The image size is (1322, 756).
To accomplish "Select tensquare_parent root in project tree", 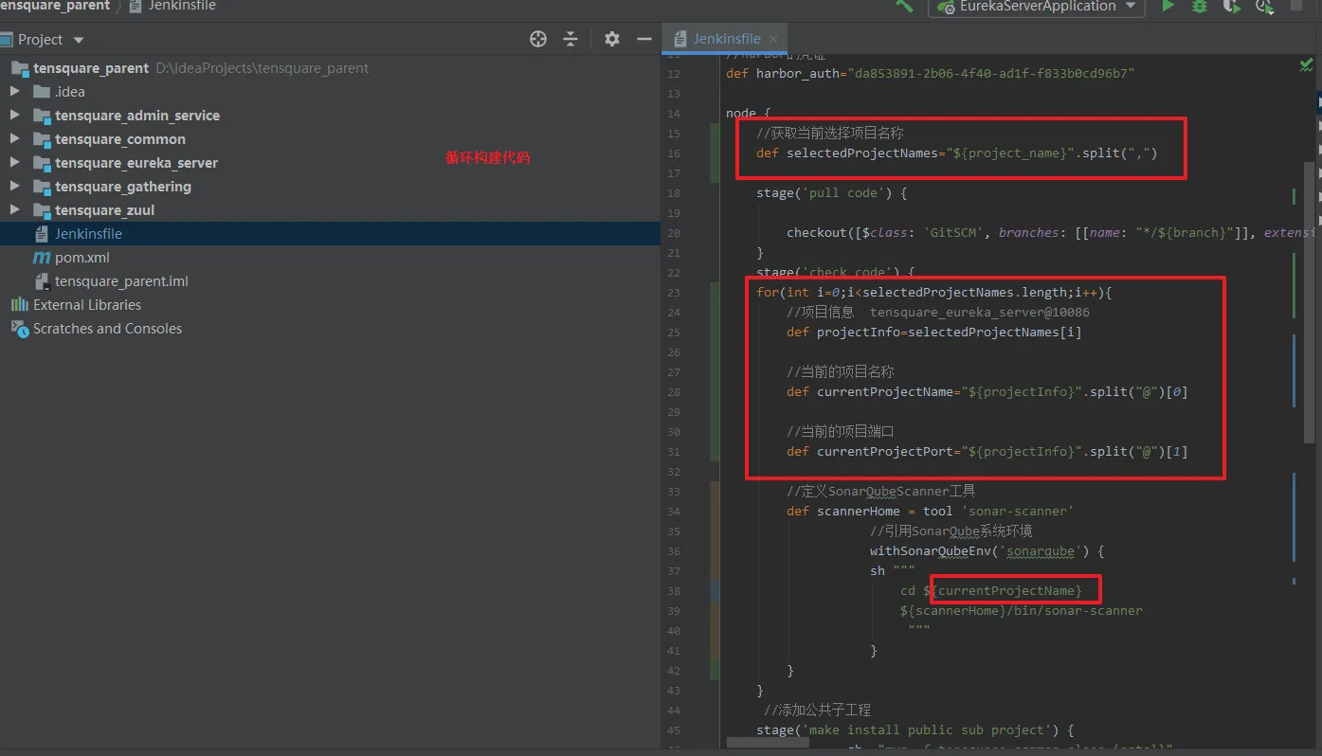I will pos(91,68).
